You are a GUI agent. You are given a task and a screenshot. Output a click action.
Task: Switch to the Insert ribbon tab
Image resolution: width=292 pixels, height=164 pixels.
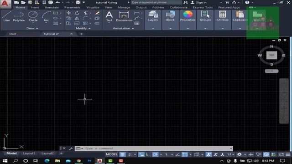(35, 7)
